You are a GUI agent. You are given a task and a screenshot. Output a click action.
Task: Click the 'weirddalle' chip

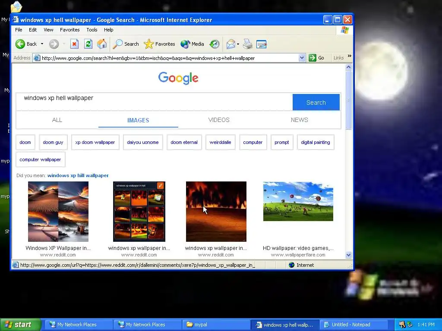221,142
